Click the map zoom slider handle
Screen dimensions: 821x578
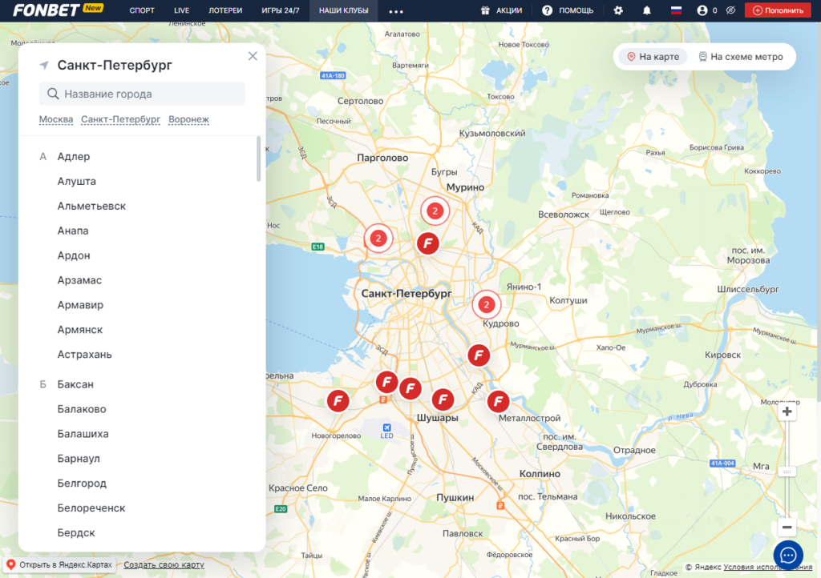pos(787,472)
